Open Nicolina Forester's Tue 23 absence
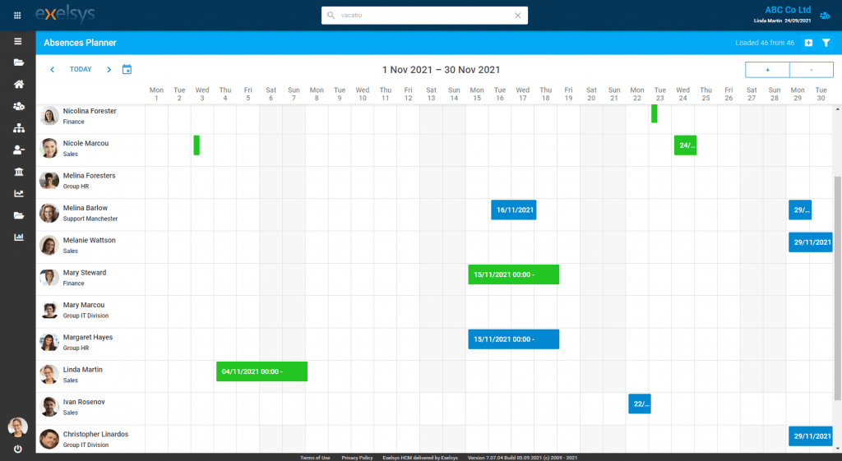Viewport: 842px width, 461px height. (654, 113)
